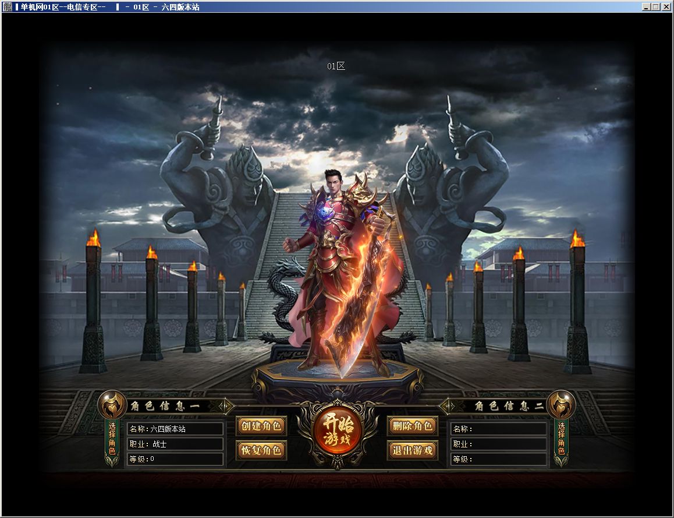The height and width of the screenshot is (518, 674).
Task: Select character slot two with right 选择角色
Action: pyautogui.click(x=561, y=439)
